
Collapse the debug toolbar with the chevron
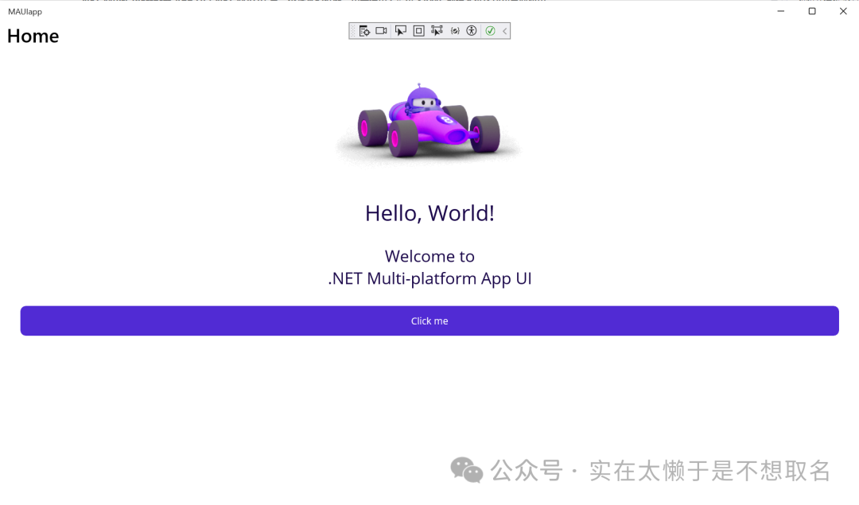point(504,31)
